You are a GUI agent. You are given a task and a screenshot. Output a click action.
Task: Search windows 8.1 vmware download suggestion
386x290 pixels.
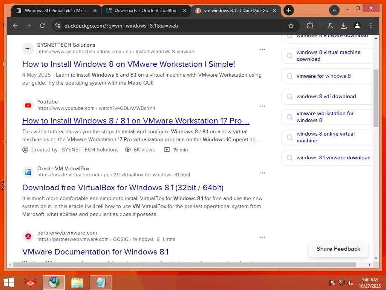point(327,157)
